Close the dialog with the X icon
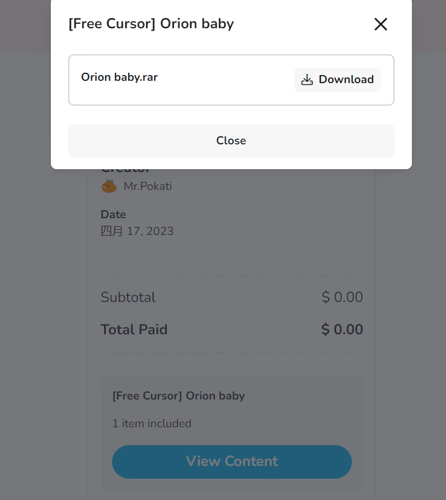The image size is (446, 500). 381,24
